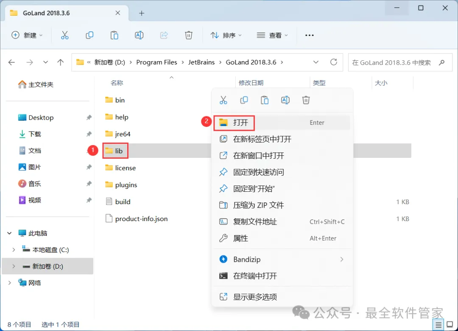Viewport: 458px width, 331px height.
Task: Choose 在新窗口中打开
Action: tap(282, 156)
